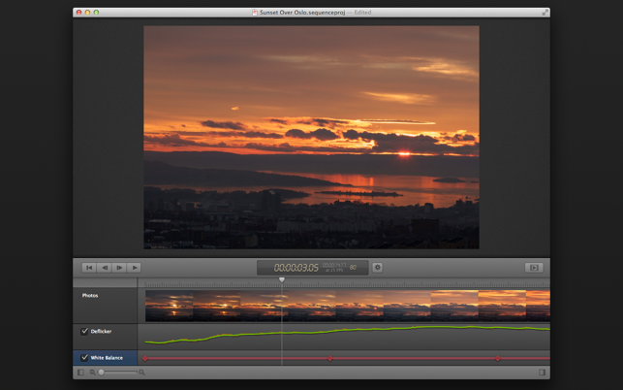Step forward one frame
The height and width of the screenshot is (390, 623).
pyautogui.click(x=119, y=268)
